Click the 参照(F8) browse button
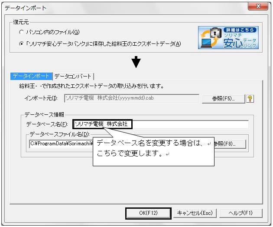 230,144
